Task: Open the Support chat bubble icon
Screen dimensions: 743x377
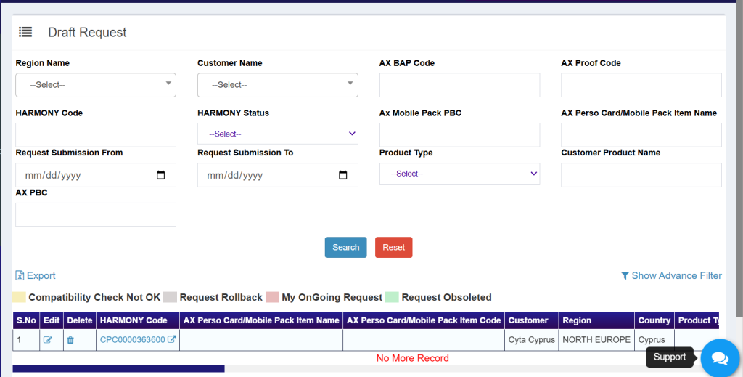Action: [719, 358]
